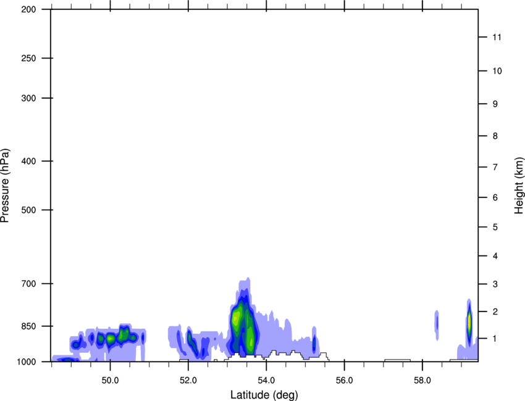Click pressure tick label '1000'
Screen dimensions: 525x401
[x=26, y=362]
